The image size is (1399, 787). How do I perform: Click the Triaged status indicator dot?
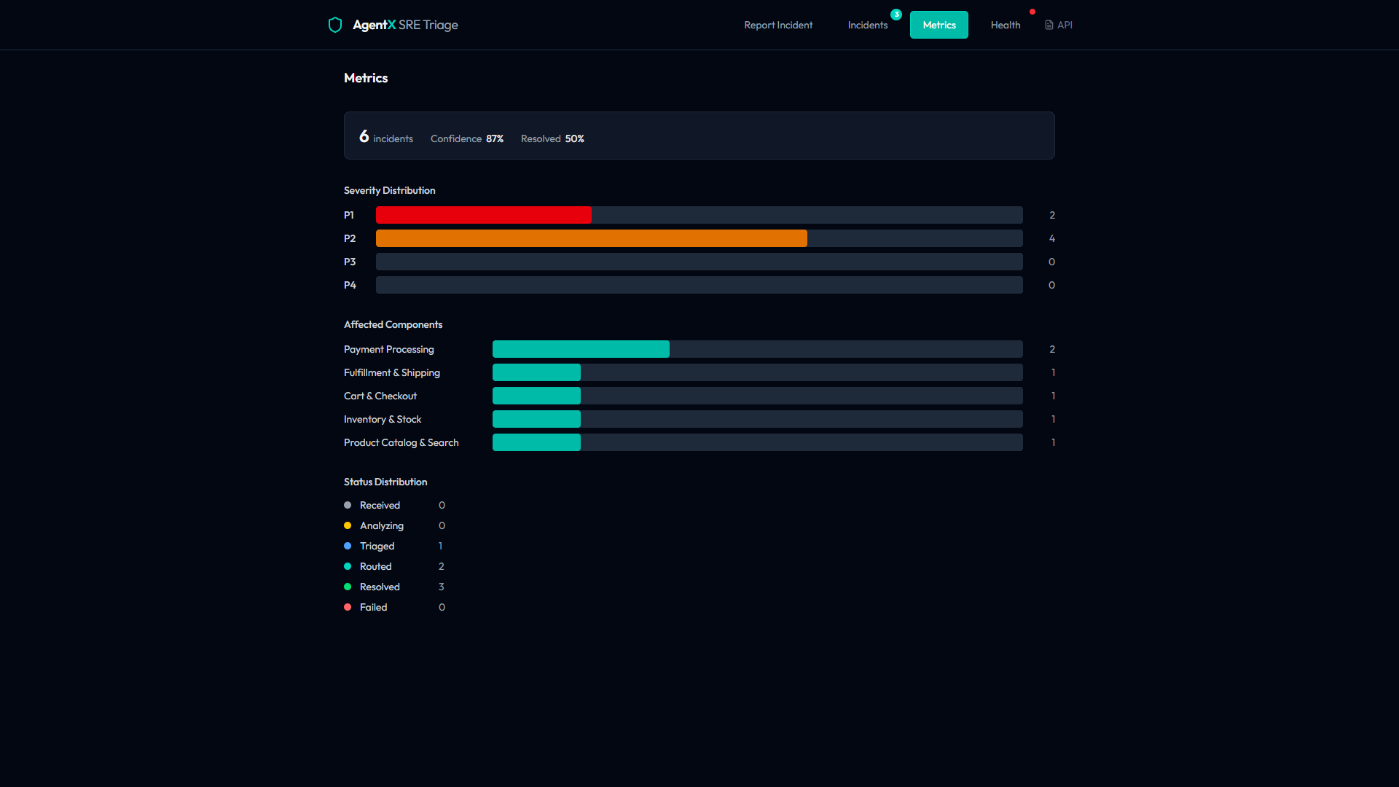point(348,546)
